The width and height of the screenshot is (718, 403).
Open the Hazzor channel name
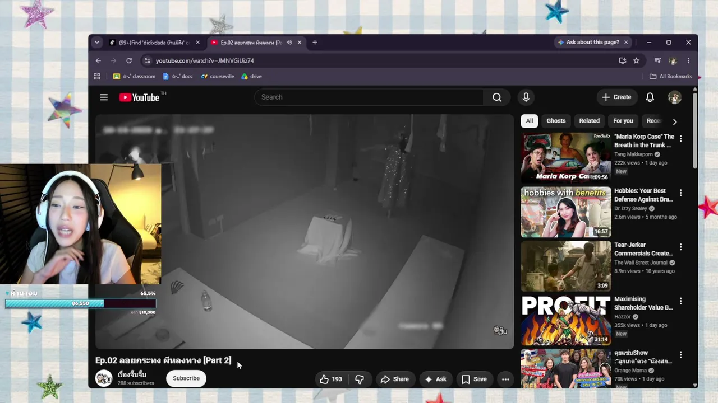tap(623, 317)
